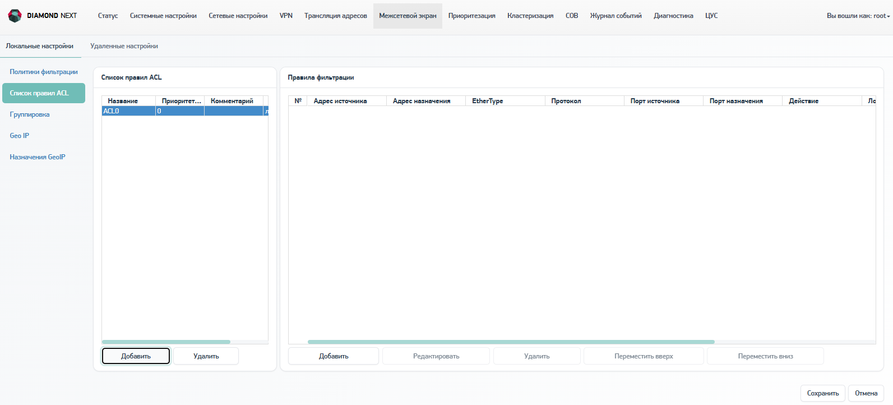Open the Приоритезация section
This screenshot has width=893, height=405.
(472, 16)
